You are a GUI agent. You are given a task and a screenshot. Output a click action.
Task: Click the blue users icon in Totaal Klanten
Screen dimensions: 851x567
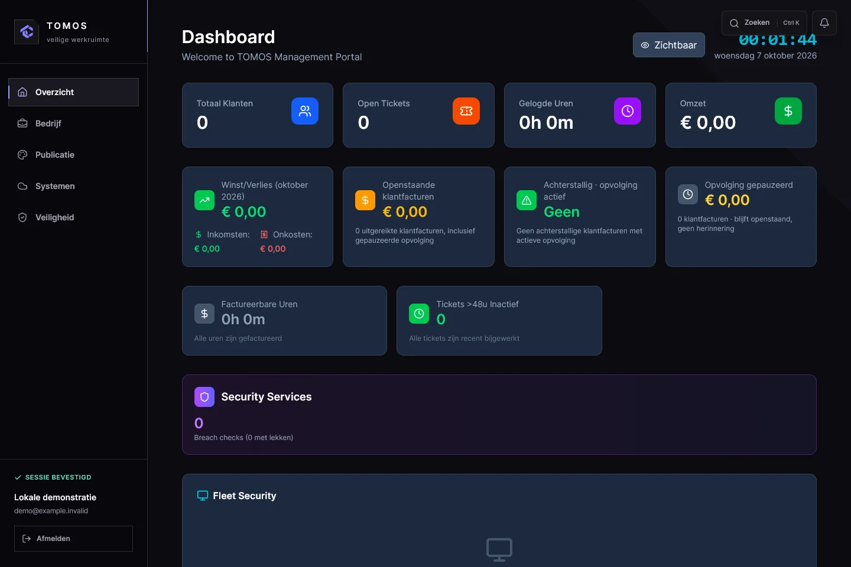coord(305,111)
